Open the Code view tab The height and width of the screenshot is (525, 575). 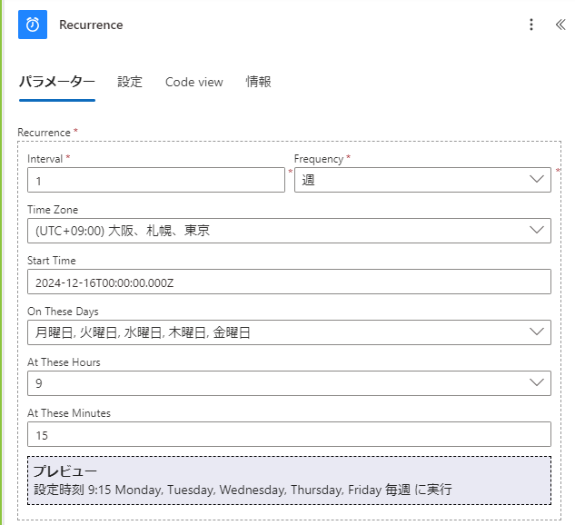[194, 82]
